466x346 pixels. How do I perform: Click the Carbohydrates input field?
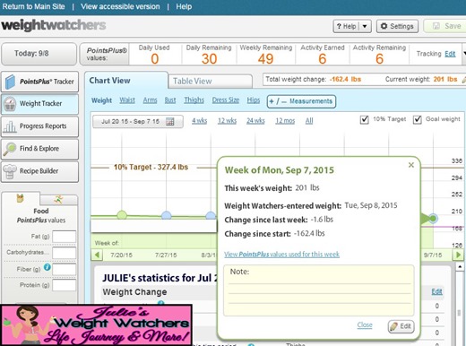64,253
